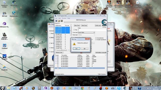Start a New Scan
Screen dimensions: 161x90
(x=77, y=25)
